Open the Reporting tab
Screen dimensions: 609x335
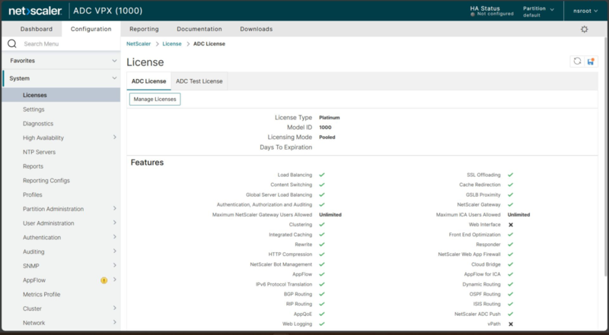pyautogui.click(x=144, y=29)
